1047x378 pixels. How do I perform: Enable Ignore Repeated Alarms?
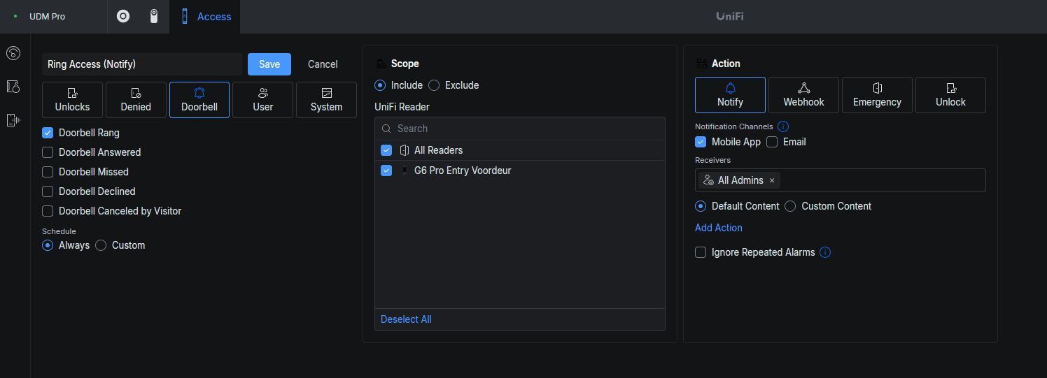pos(701,252)
